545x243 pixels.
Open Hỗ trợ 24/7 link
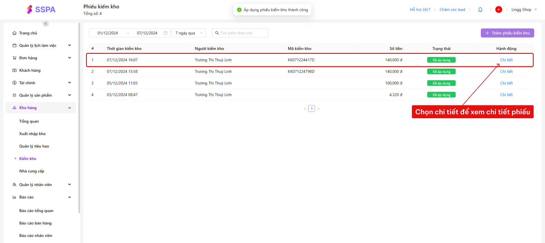420,10
